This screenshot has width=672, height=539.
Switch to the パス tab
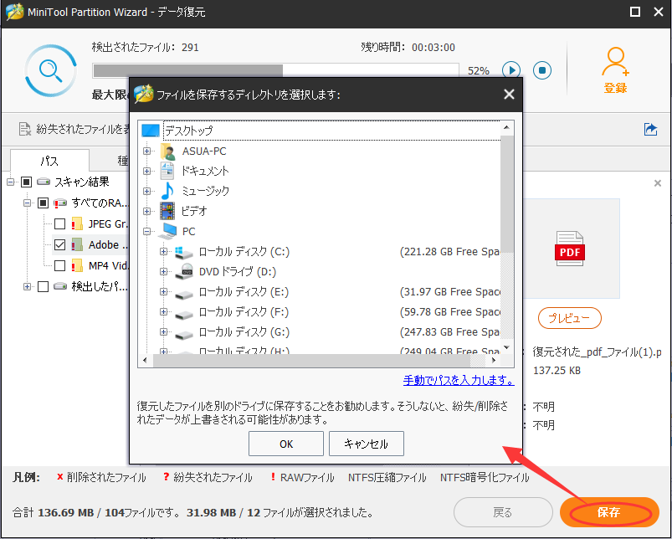pos(49,161)
